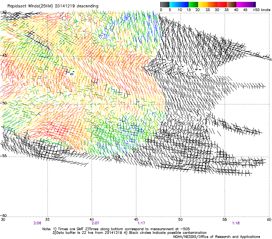Click the longitude axis label '30'
272x239 pixels.
(3, 220)
